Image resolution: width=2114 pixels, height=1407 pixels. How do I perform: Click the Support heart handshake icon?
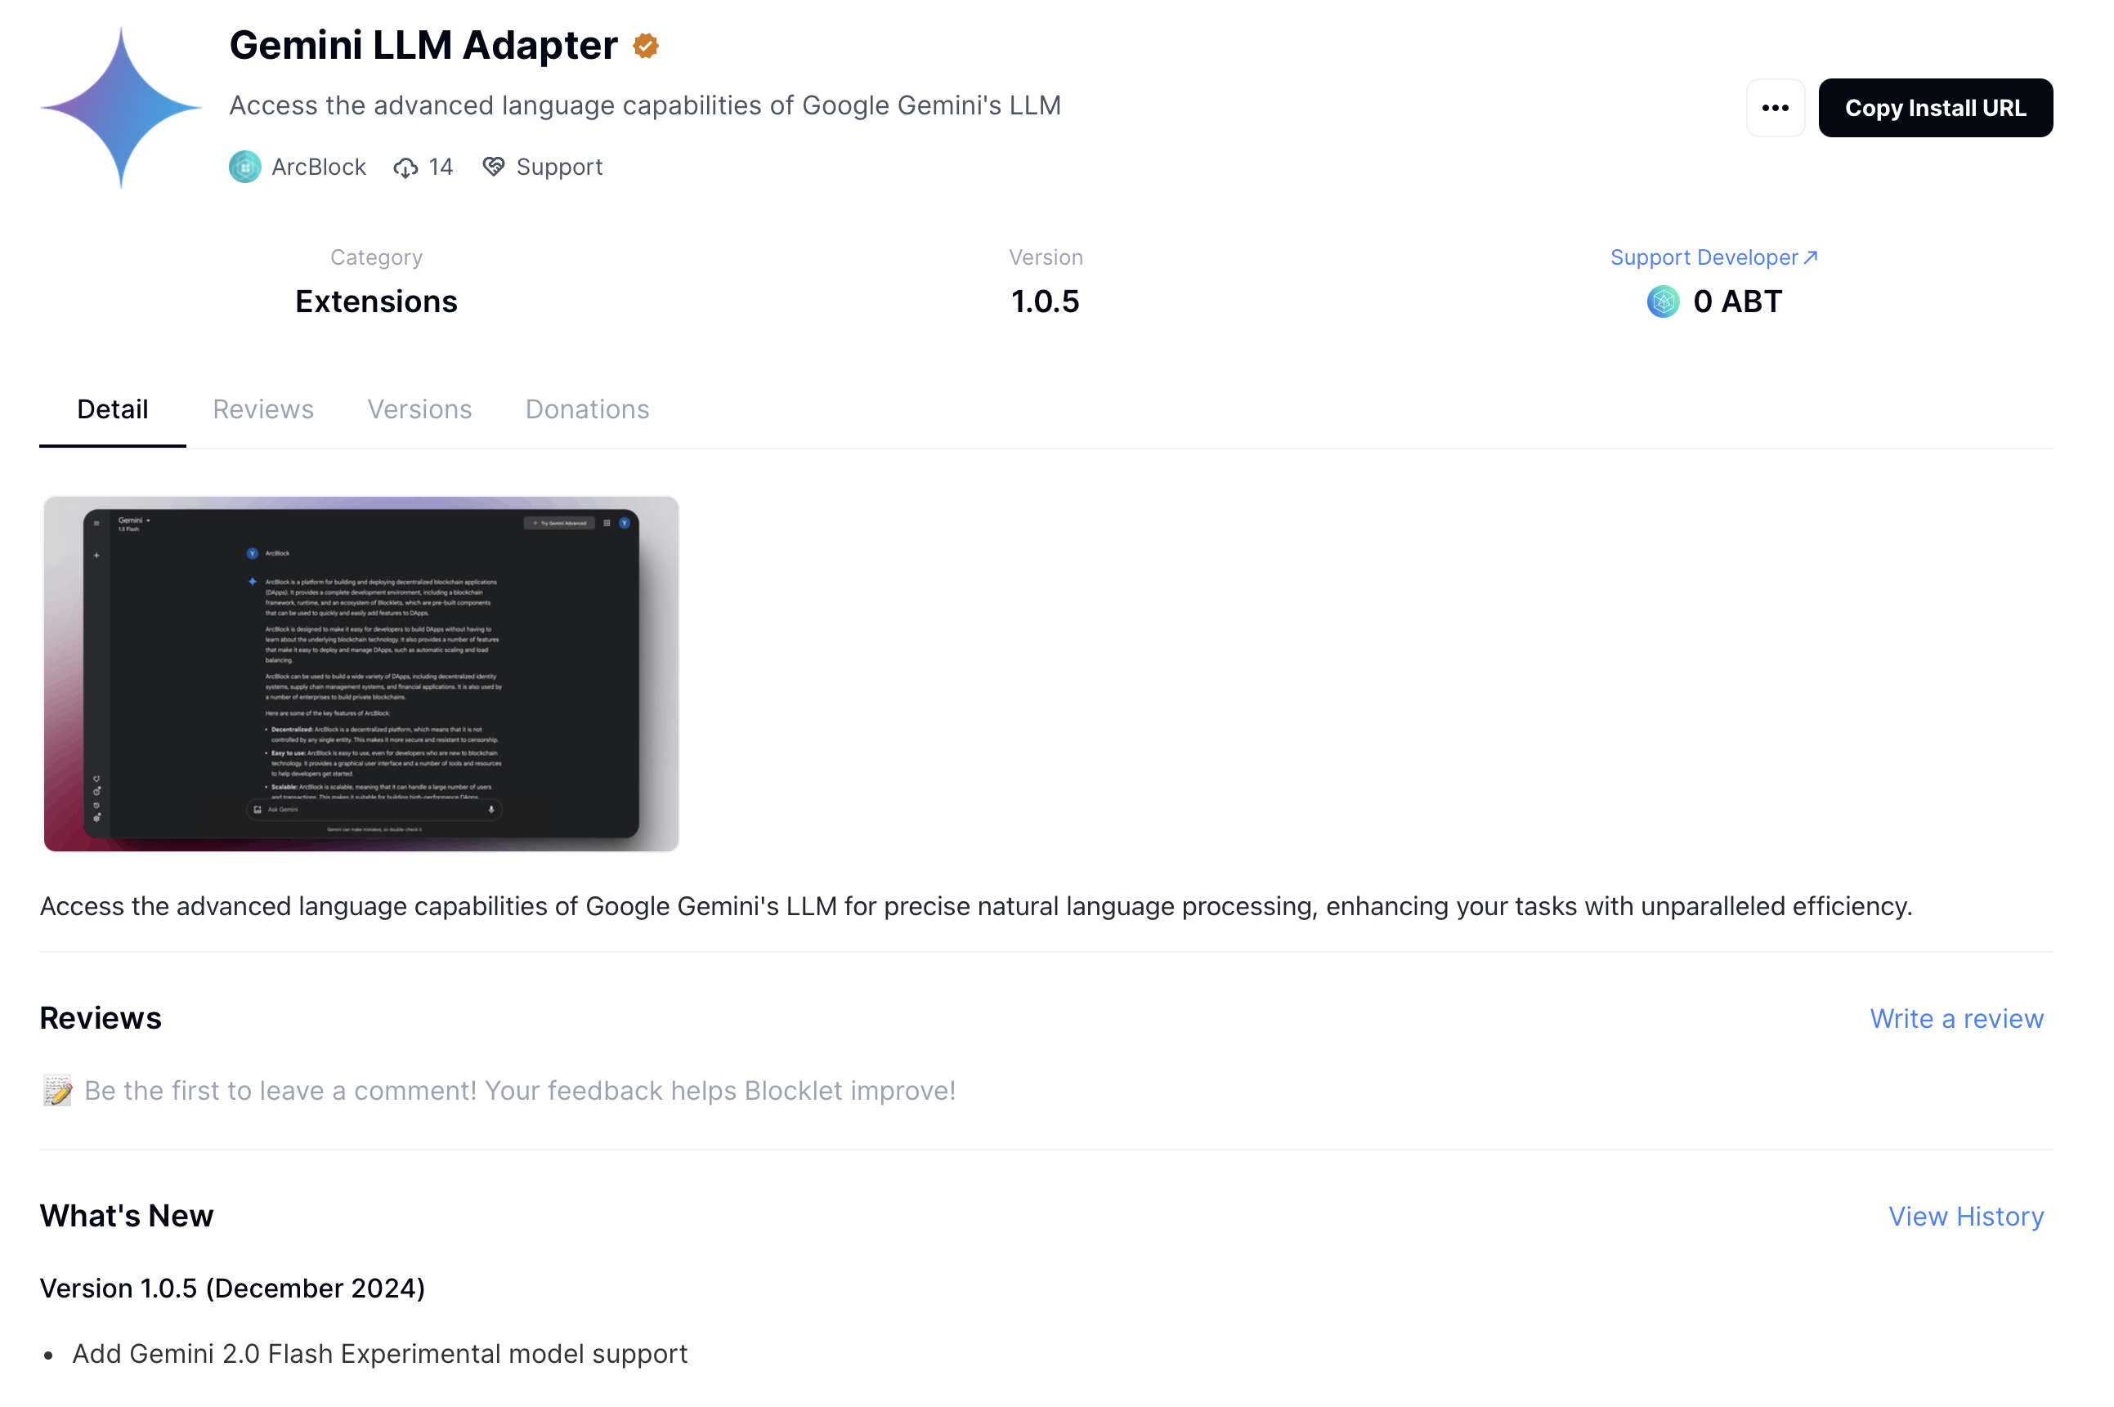coord(493,167)
